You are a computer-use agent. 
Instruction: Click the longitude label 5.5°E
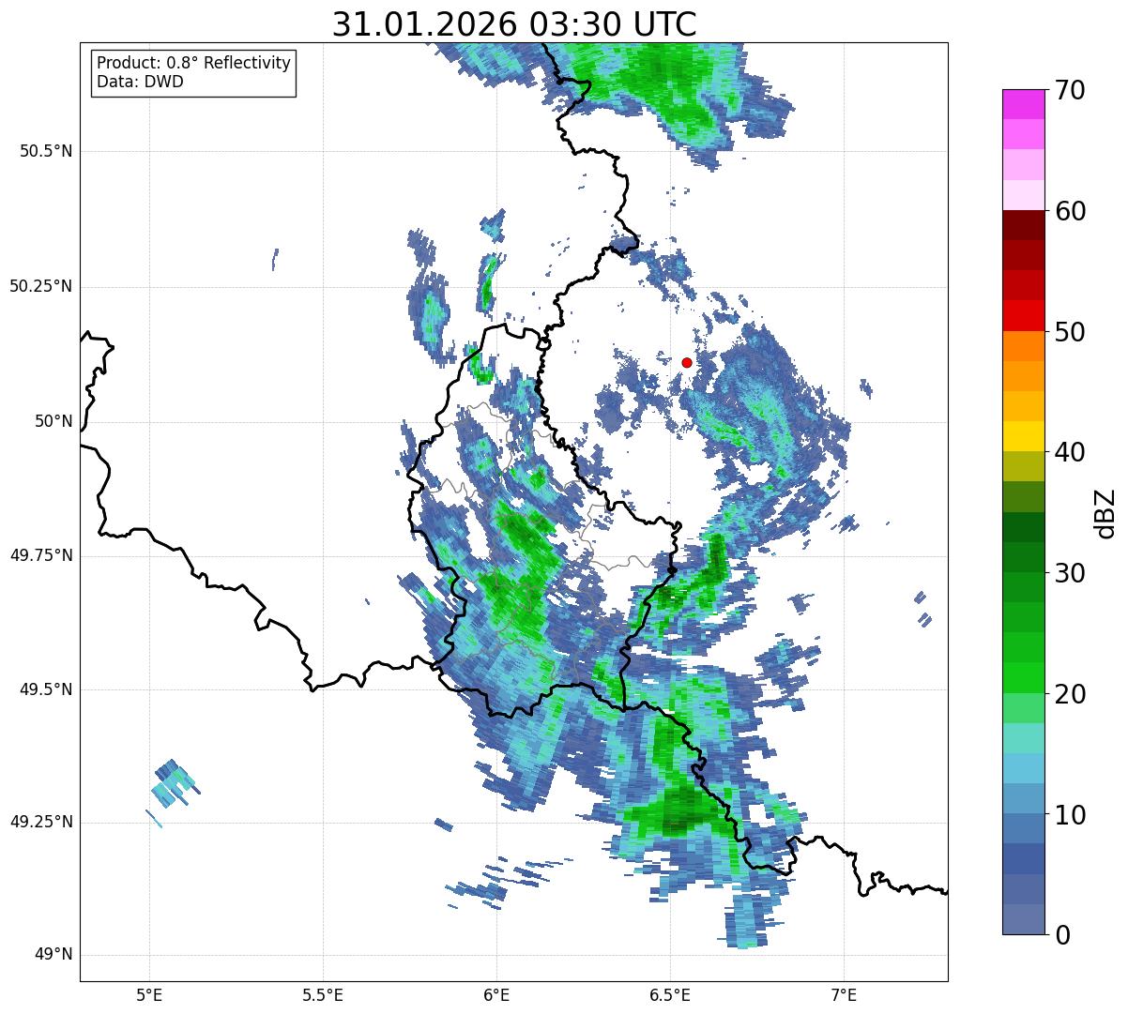tap(323, 994)
